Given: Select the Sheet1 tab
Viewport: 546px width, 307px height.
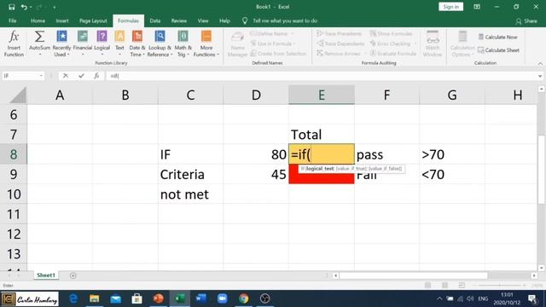Looking at the screenshot, I should pos(46,275).
